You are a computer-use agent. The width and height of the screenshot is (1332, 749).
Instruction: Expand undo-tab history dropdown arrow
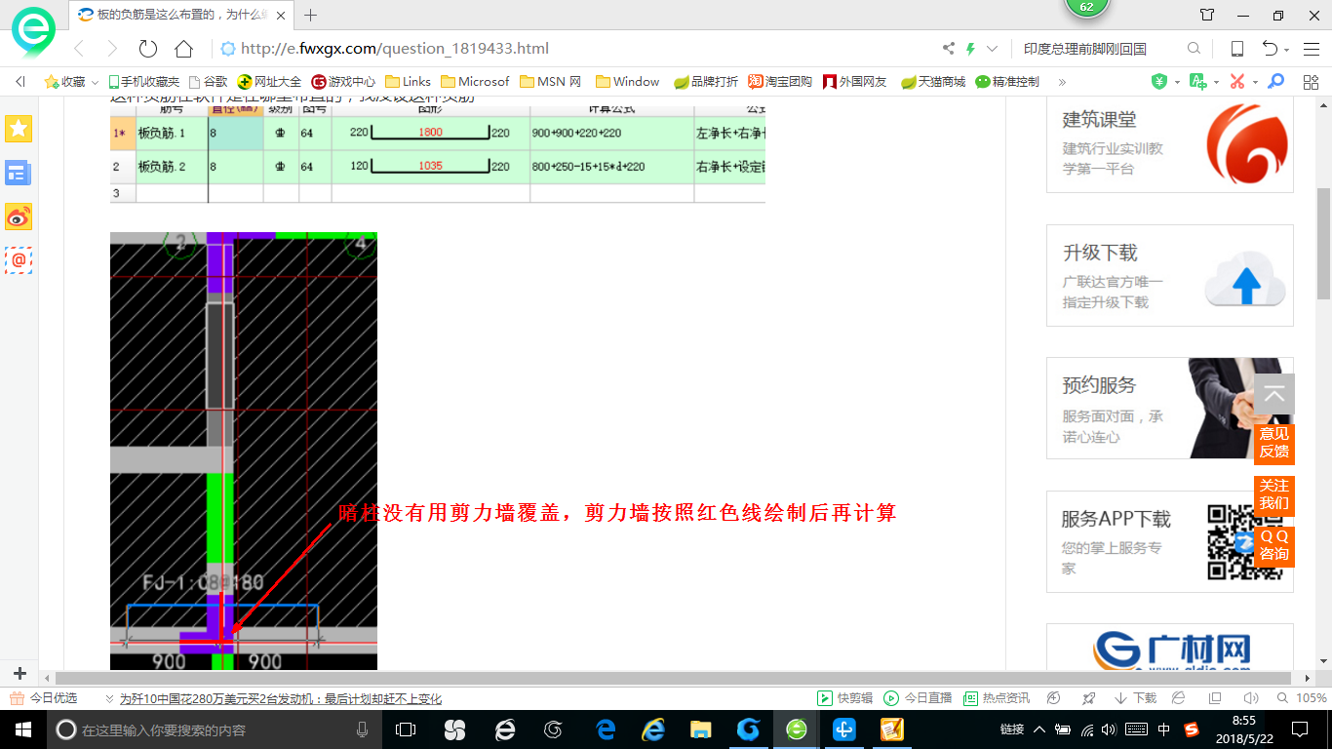click(1287, 50)
